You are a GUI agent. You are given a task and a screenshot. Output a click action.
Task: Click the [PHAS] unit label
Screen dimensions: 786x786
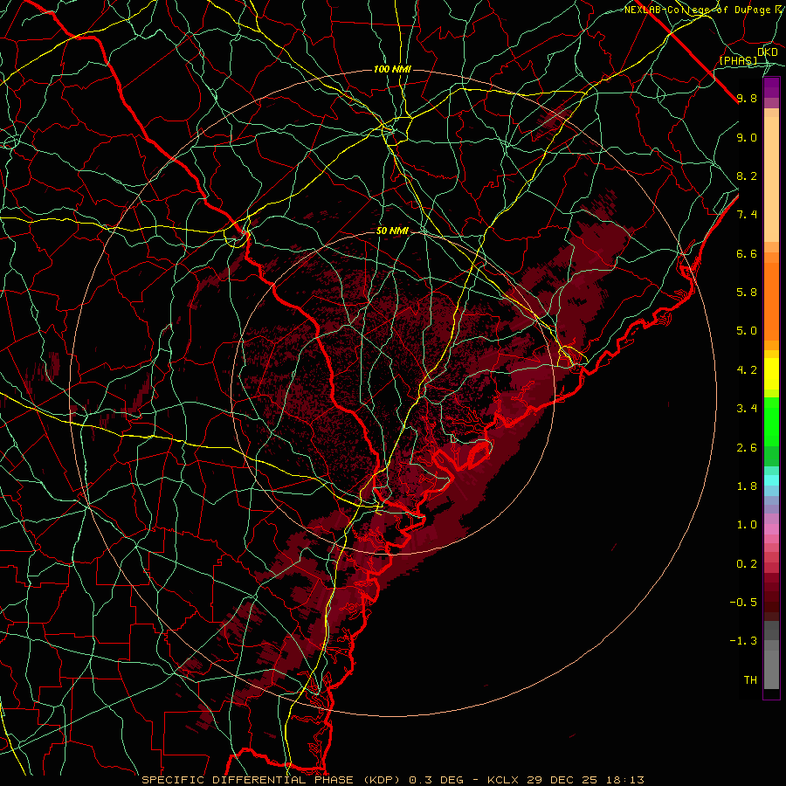coord(738,60)
